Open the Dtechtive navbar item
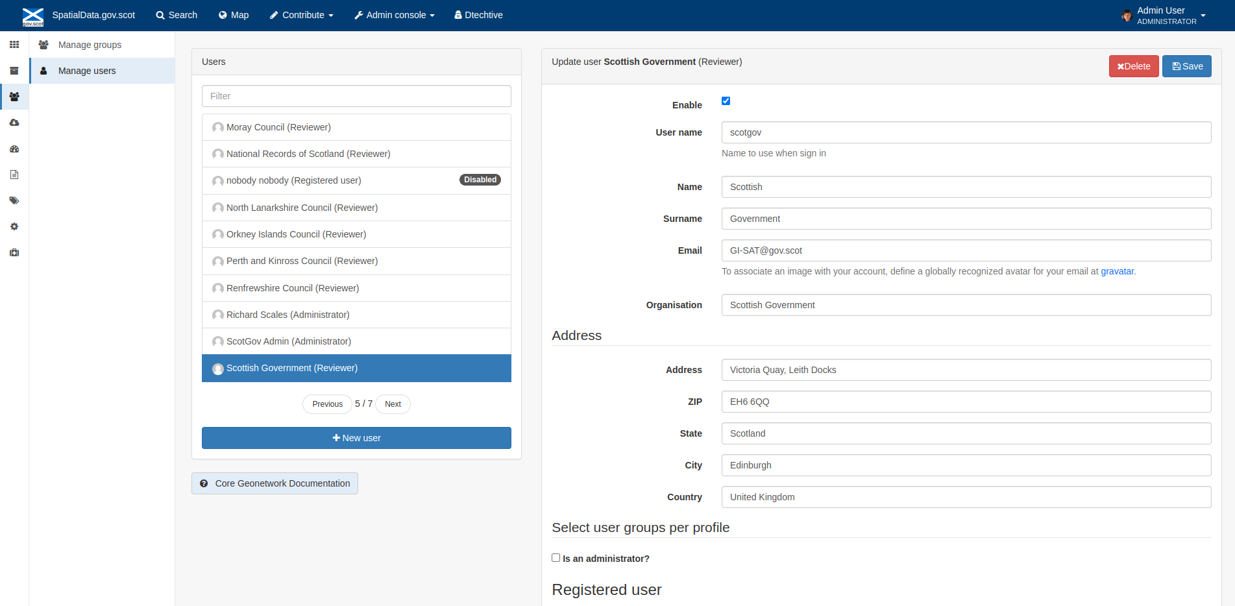 pyautogui.click(x=479, y=15)
